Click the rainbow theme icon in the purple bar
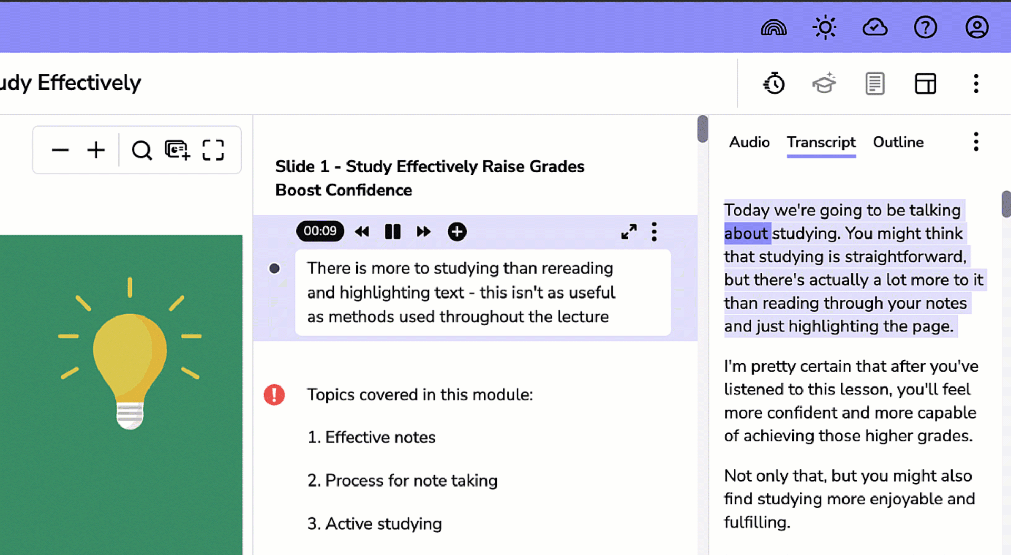 773,27
